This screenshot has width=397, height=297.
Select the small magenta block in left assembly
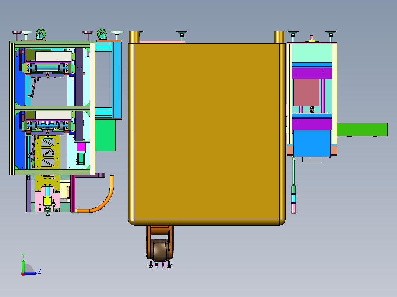pos(81,147)
